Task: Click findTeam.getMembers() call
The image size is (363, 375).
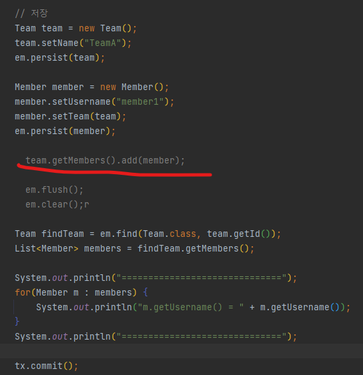Action: pos(194,248)
